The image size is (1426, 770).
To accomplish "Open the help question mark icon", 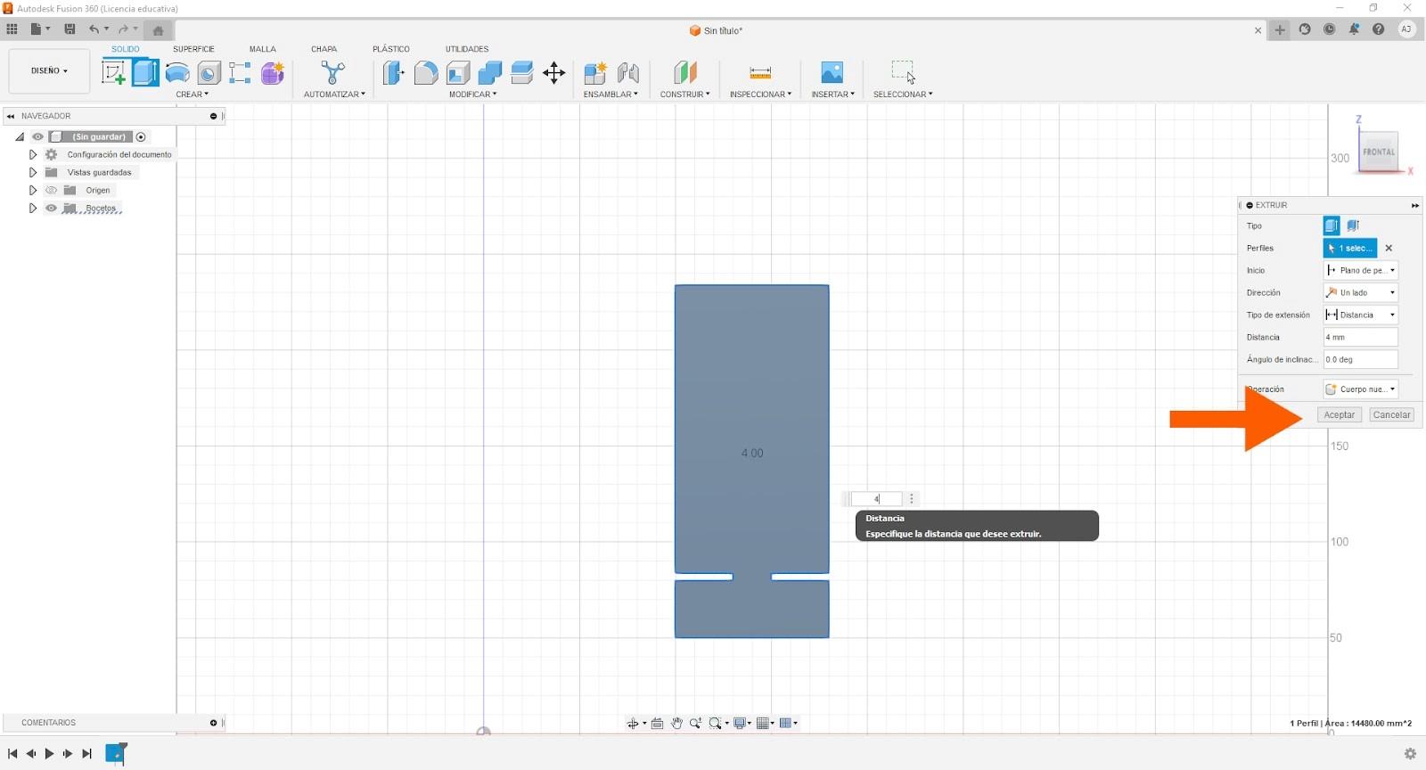I will tap(1379, 29).
